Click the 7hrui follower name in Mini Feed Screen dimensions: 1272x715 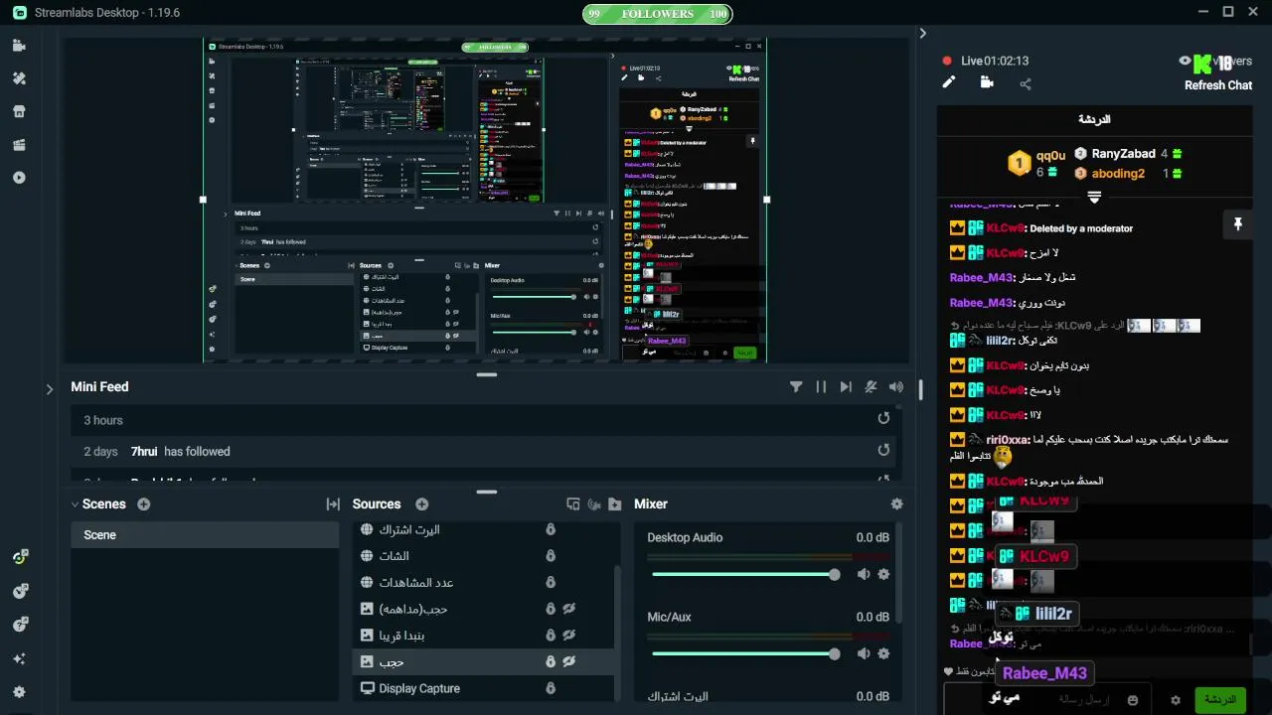(x=145, y=451)
